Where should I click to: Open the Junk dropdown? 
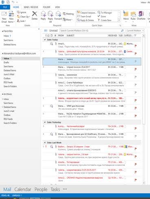[22, 21]
